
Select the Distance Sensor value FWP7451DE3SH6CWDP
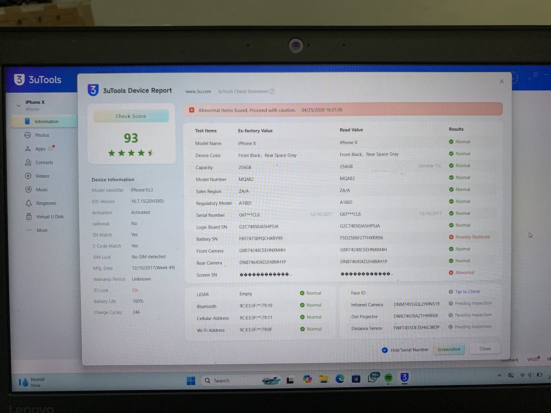[416, 328]
